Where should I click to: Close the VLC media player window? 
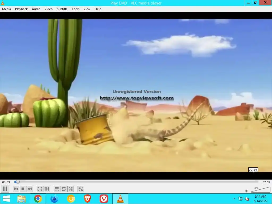[x=265, y=3]
